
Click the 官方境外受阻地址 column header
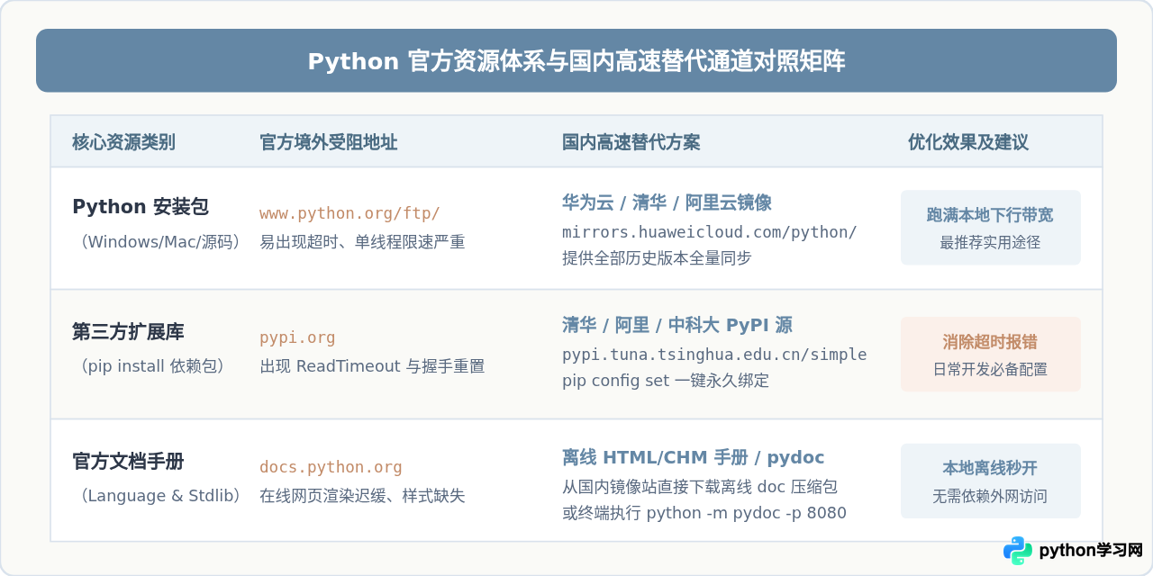[328, 142]
